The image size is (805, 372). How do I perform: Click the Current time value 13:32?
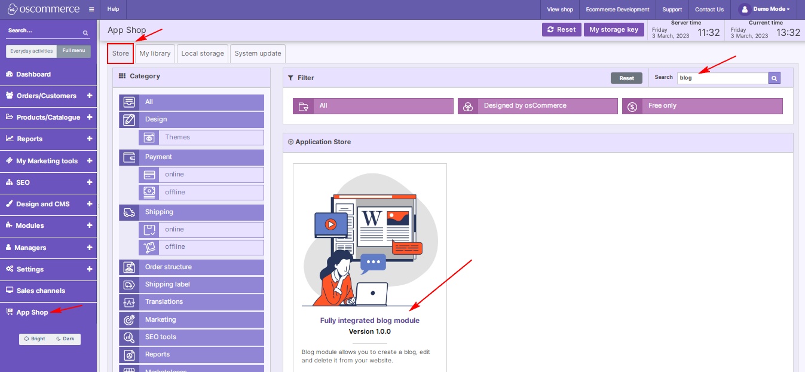tap(788, 32)
